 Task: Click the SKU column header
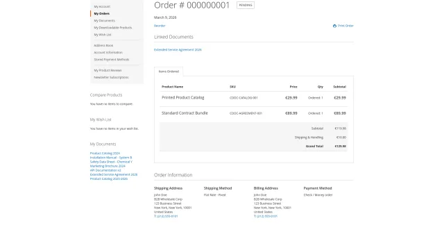233,87
